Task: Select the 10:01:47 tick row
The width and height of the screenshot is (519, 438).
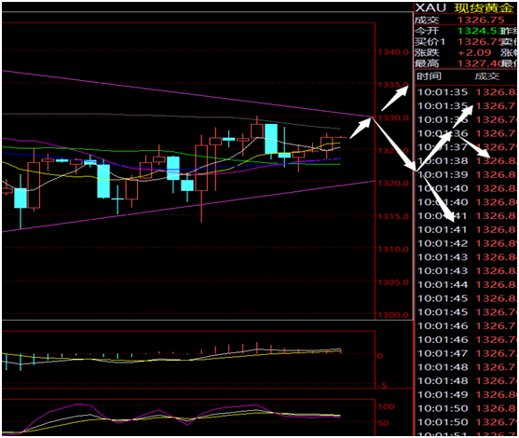Action: (467, 353)
